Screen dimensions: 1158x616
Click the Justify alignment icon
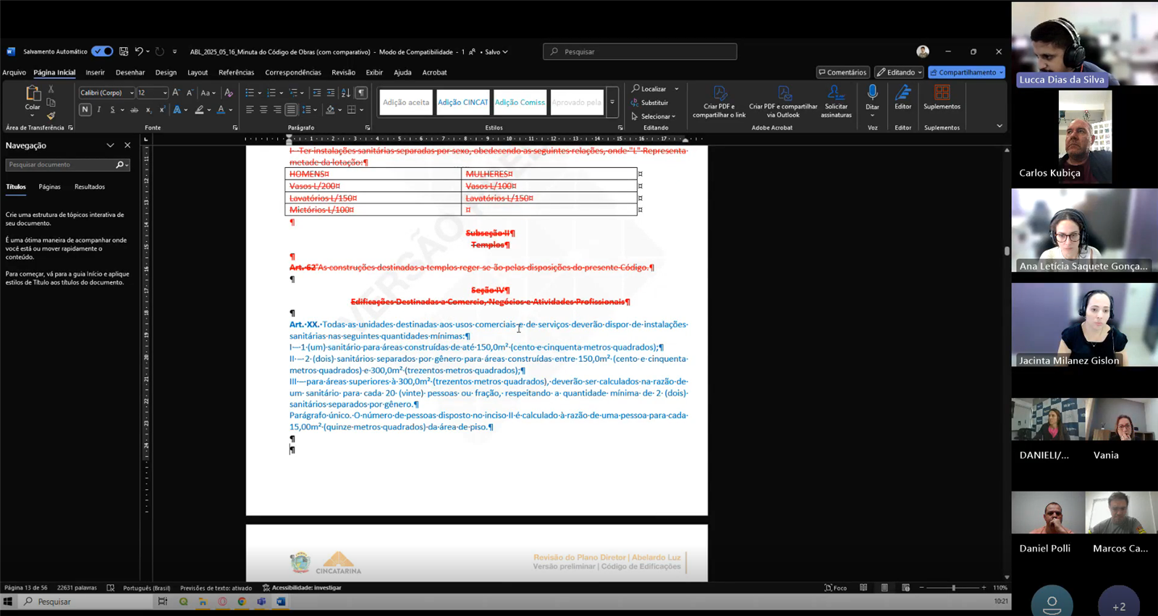point(291,110)
